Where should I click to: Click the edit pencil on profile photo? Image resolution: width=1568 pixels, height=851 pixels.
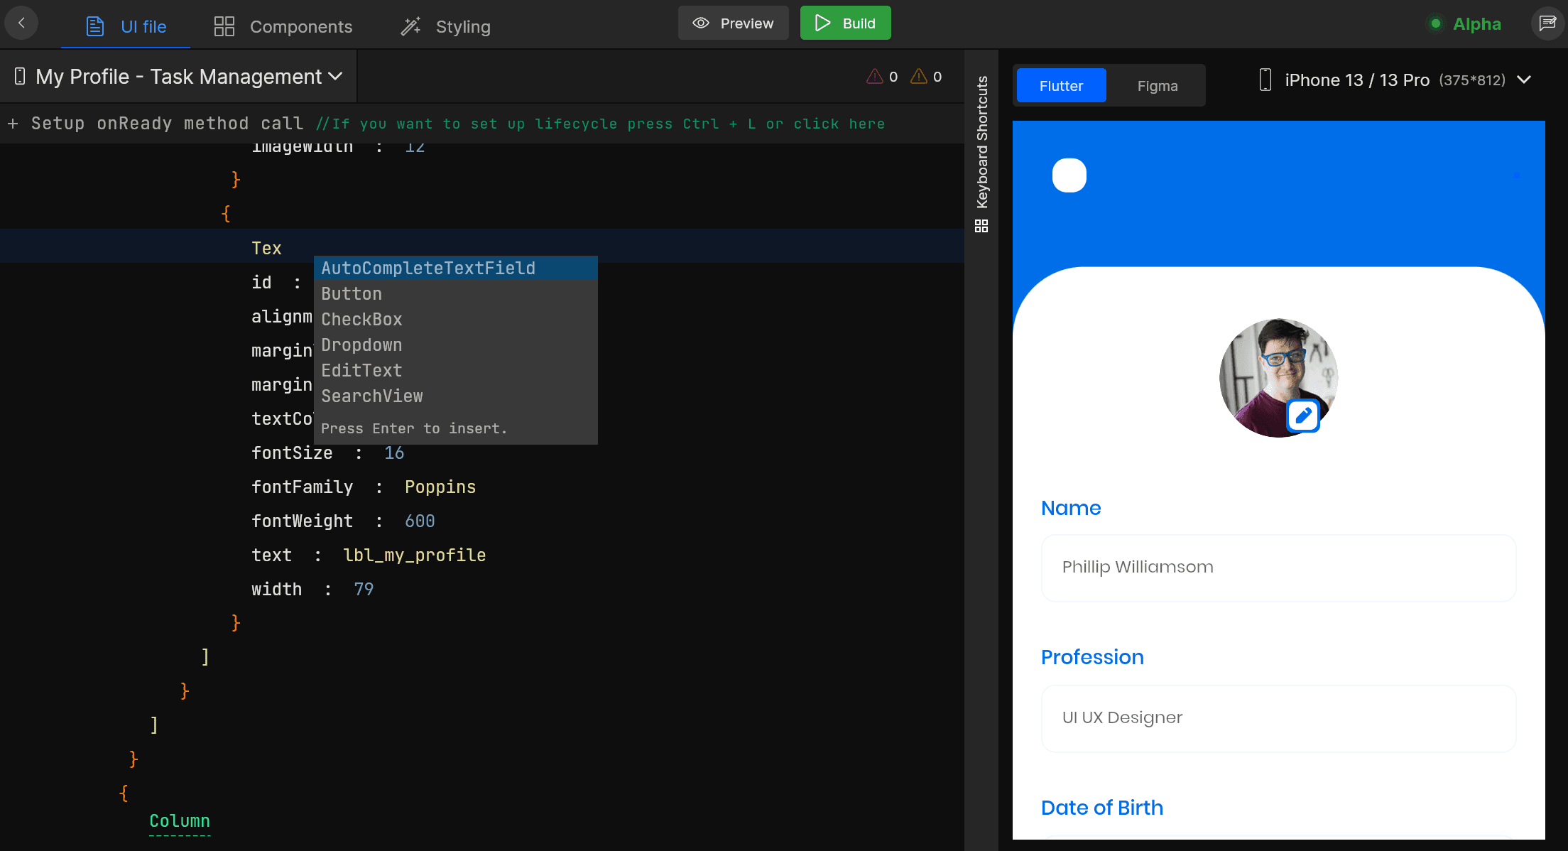coord(1302,415)
